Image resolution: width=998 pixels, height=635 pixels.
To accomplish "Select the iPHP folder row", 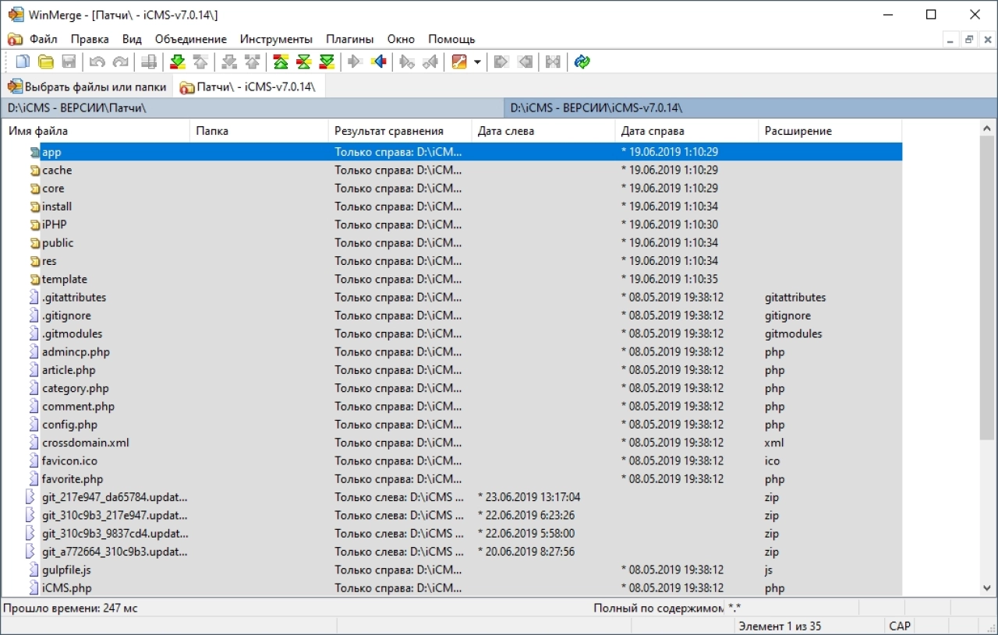I will [452, 224].
